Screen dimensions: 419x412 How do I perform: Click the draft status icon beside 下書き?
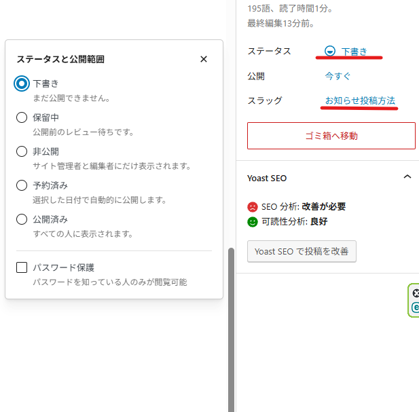330,51
